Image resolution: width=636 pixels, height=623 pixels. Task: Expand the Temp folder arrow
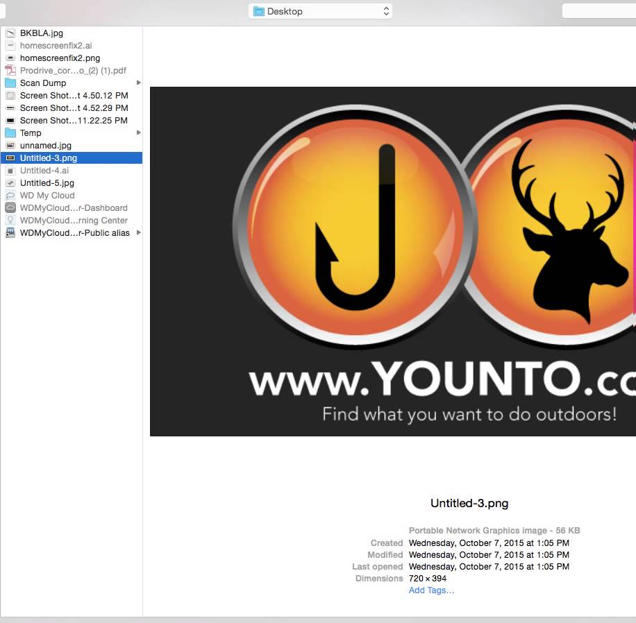tap(139, 133)
